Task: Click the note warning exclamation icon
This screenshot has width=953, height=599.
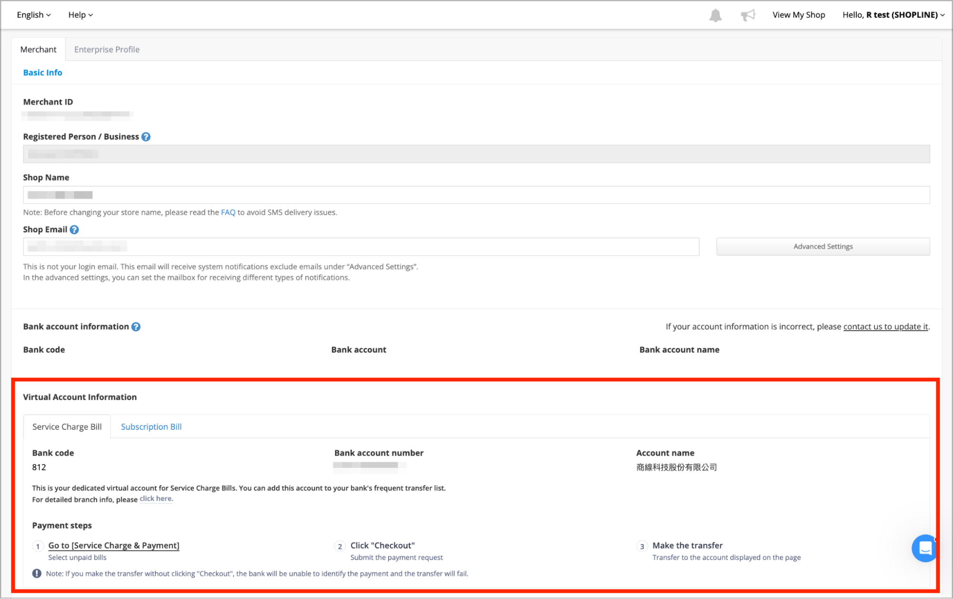Action: [x=37, y=573]
